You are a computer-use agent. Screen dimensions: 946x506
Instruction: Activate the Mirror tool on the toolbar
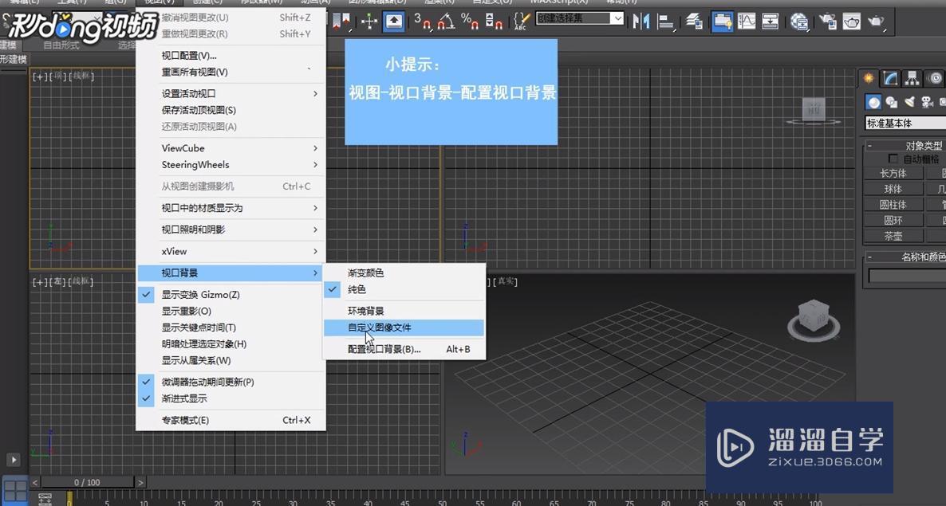pos(644,22)
